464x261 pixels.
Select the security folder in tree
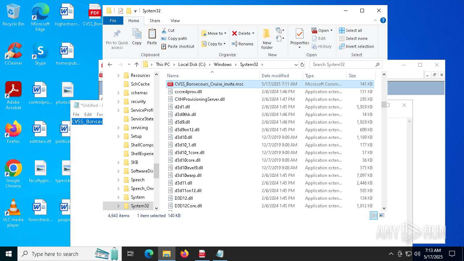138,101
